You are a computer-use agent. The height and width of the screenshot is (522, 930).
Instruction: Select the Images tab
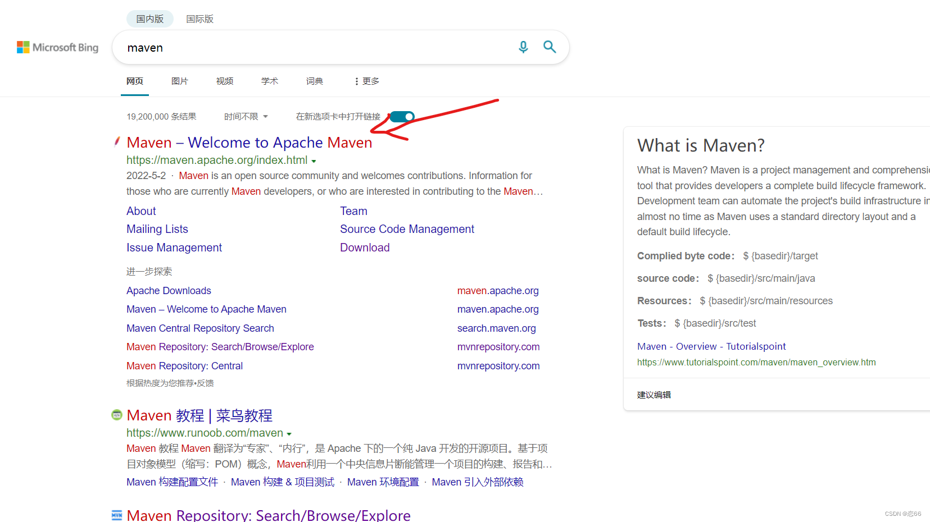(180, 81)
